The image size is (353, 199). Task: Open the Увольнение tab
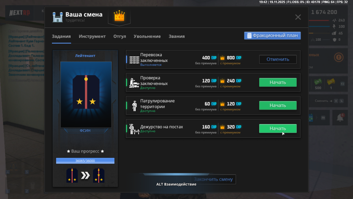[147, 36]
